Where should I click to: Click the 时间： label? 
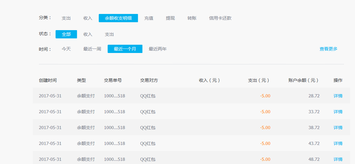45,49
